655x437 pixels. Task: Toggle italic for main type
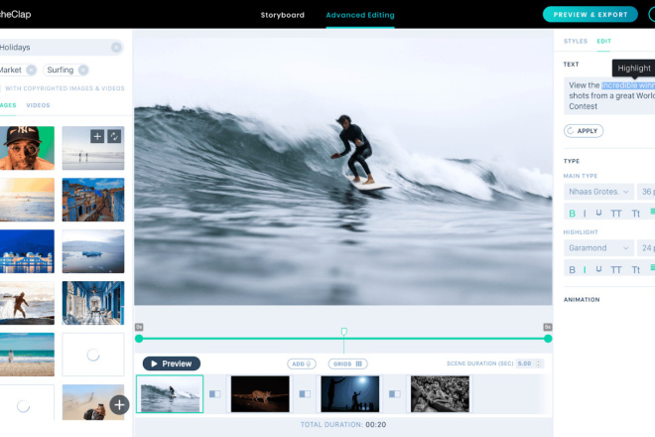click(585, 214)
